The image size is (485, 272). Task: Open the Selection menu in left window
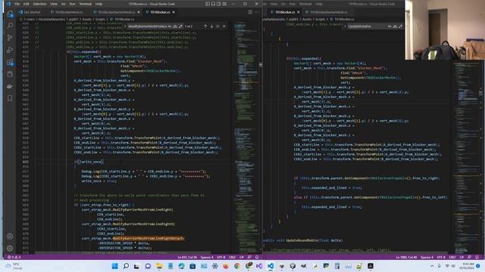coord(39,4)
